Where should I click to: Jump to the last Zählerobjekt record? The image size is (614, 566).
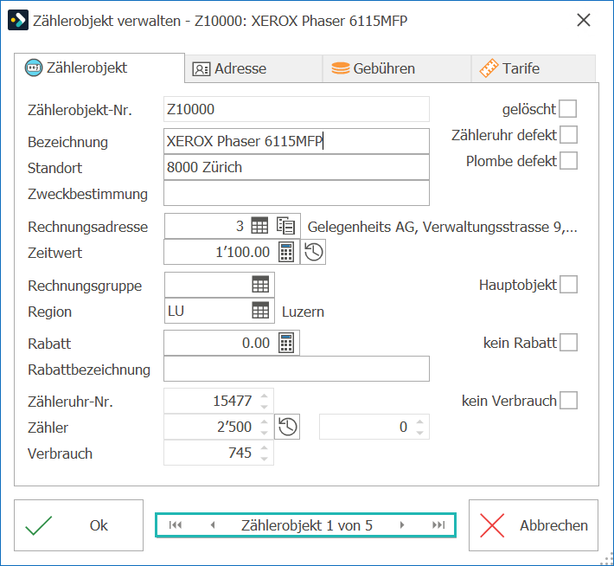pyautogui.click(x=438, y=524)
